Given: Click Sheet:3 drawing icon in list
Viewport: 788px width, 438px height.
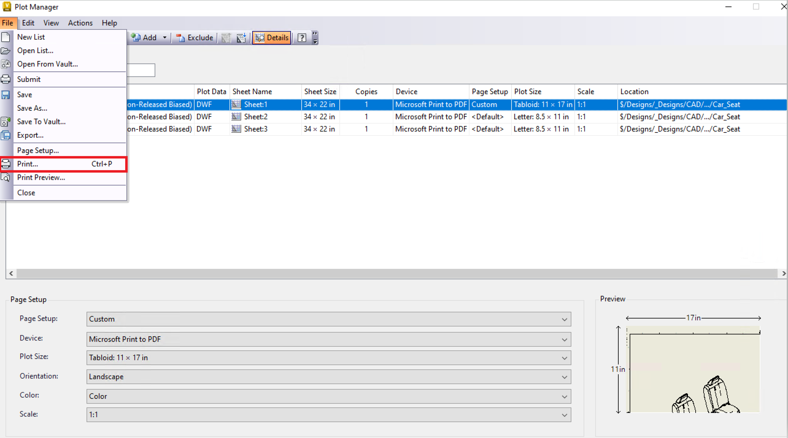Looking at the screenshot, I should (x=236, y=129).
